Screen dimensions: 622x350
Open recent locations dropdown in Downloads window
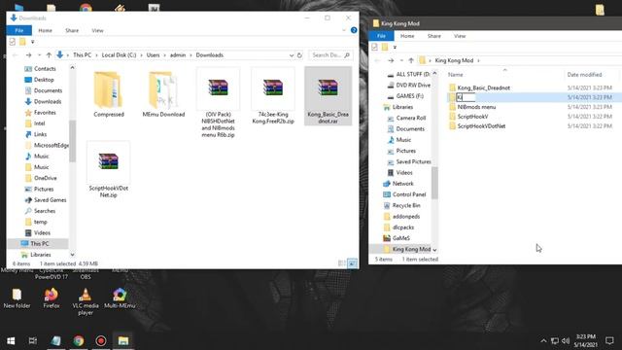(x=39, y=55)
